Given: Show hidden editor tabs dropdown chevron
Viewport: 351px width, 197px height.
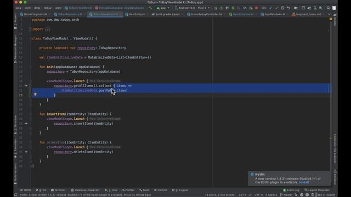Looking at the screenshot, I should point(329,14).
